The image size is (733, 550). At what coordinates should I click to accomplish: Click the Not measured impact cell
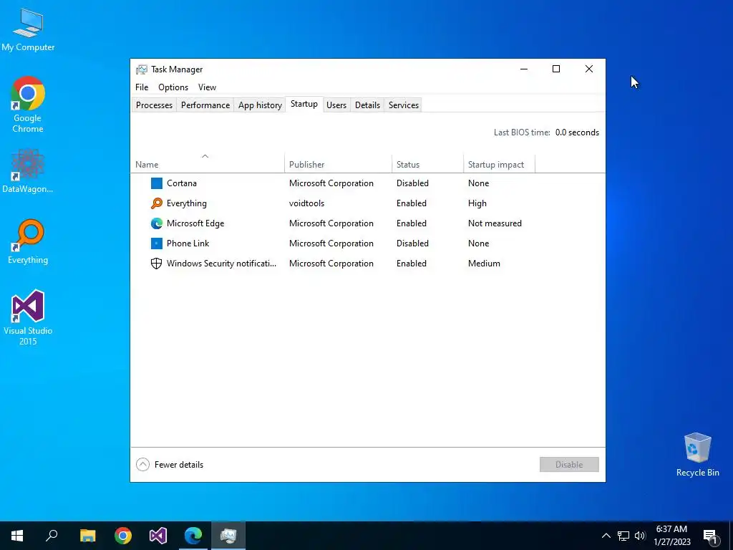[x=495, y=223]
